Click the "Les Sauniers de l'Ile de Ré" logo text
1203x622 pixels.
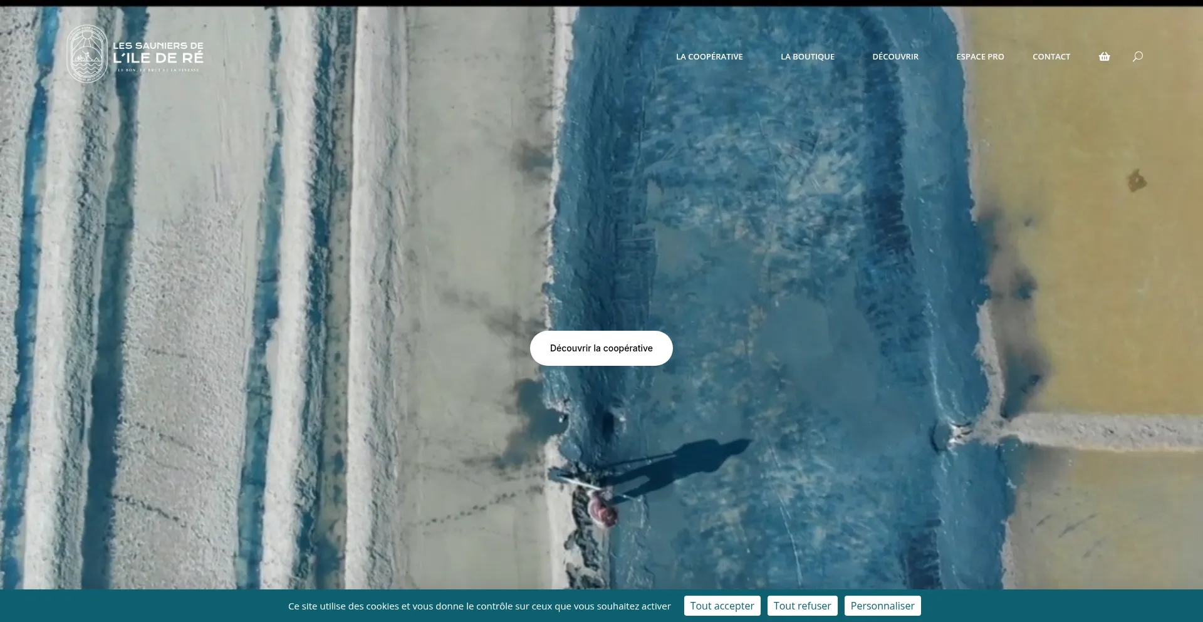coord(158,52)
